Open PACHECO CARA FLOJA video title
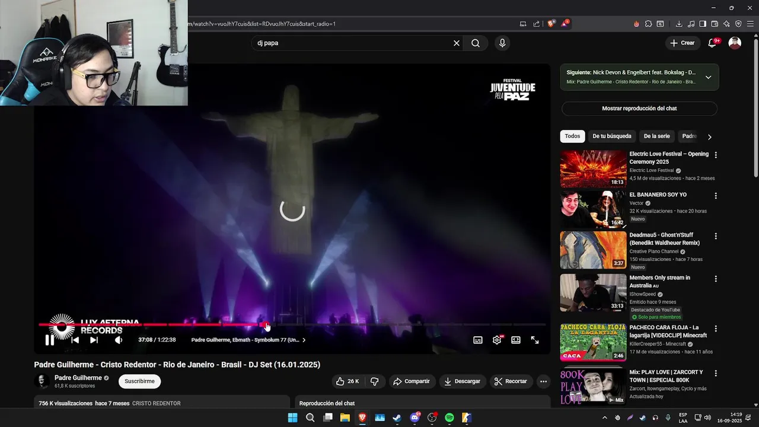Viewport: 759px width, 427px height. 668,331
